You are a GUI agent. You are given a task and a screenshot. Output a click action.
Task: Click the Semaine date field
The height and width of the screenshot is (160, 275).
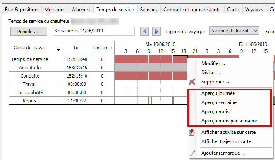[x=93, y=32]
